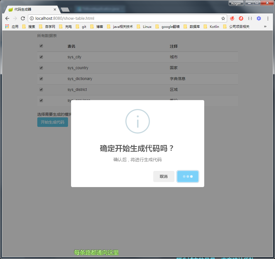
Task: Click the sys_district table name
Action: (77, 90)
